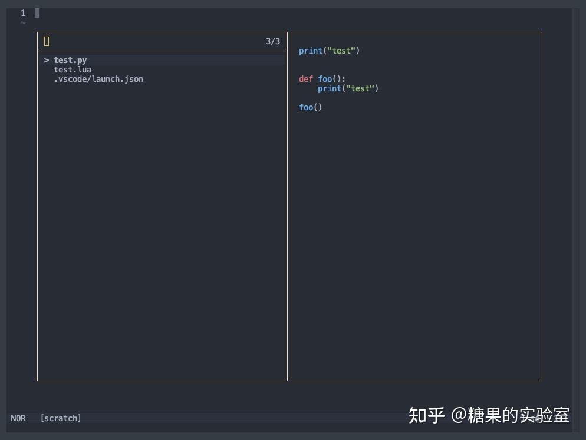Screen dimensions: 586x440
Task: Click the finder input field border
Action: pyautogui.click(x=162, y=50)
